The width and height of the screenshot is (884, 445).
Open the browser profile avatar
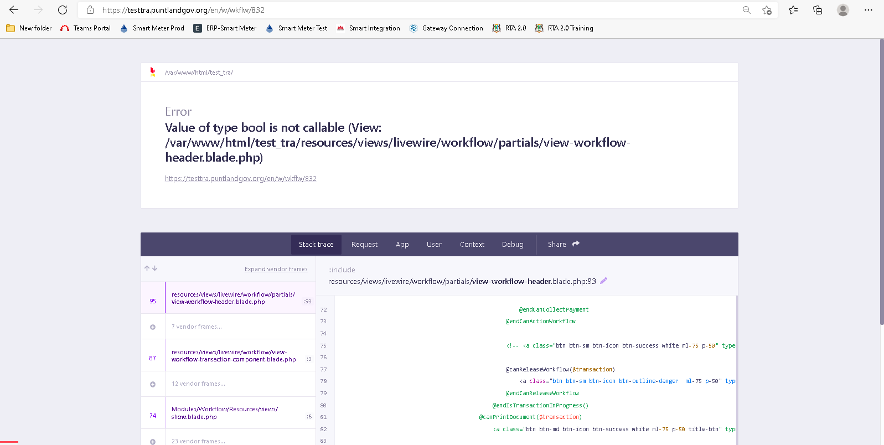[x=843, y=10]
